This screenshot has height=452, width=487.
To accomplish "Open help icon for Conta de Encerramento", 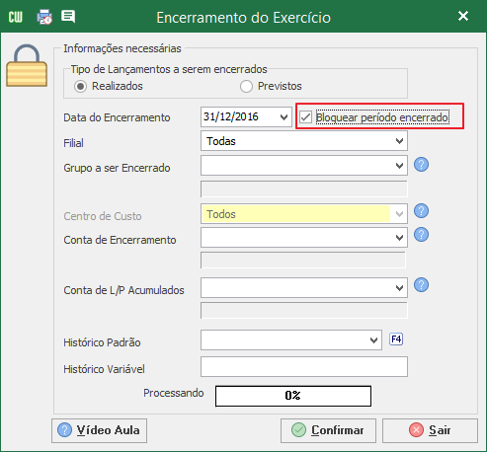I will point(421,235).
